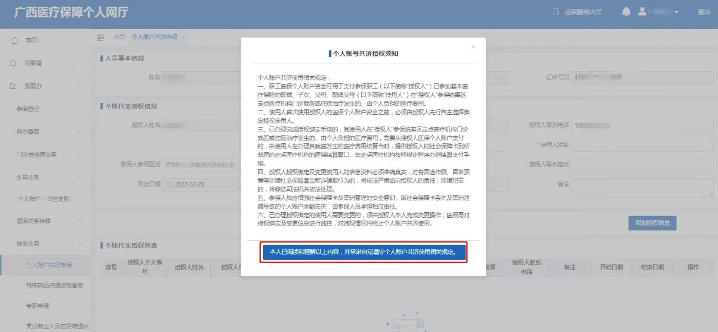Image resolution: width=718 pixels, height=332 pixels.
Task: Click the 我要办 icon in sidebar
Action: point(13,86)
